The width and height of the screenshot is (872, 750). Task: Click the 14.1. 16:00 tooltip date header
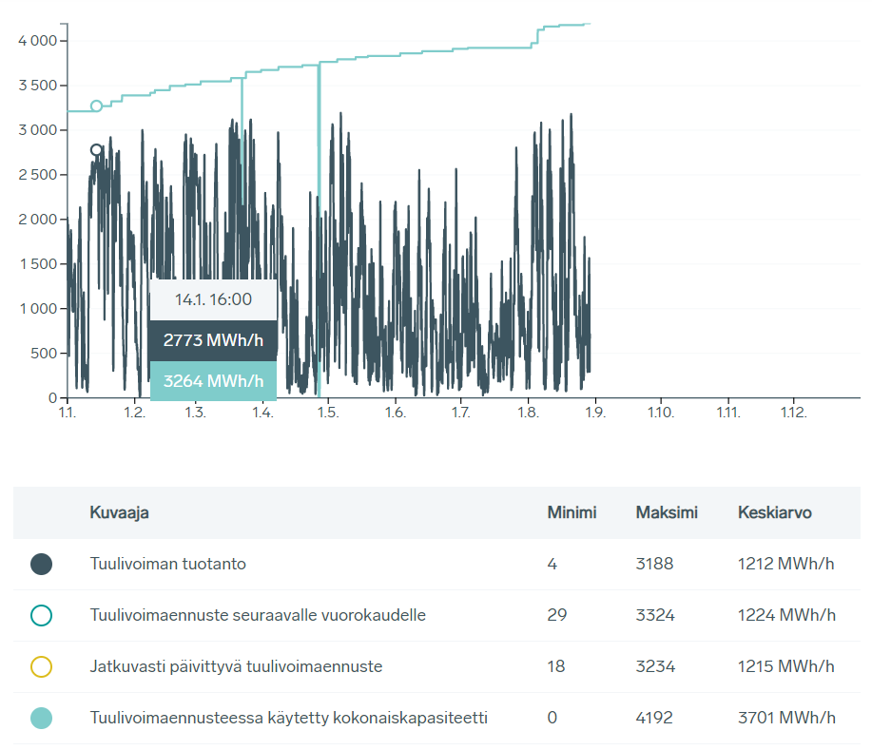213,299
